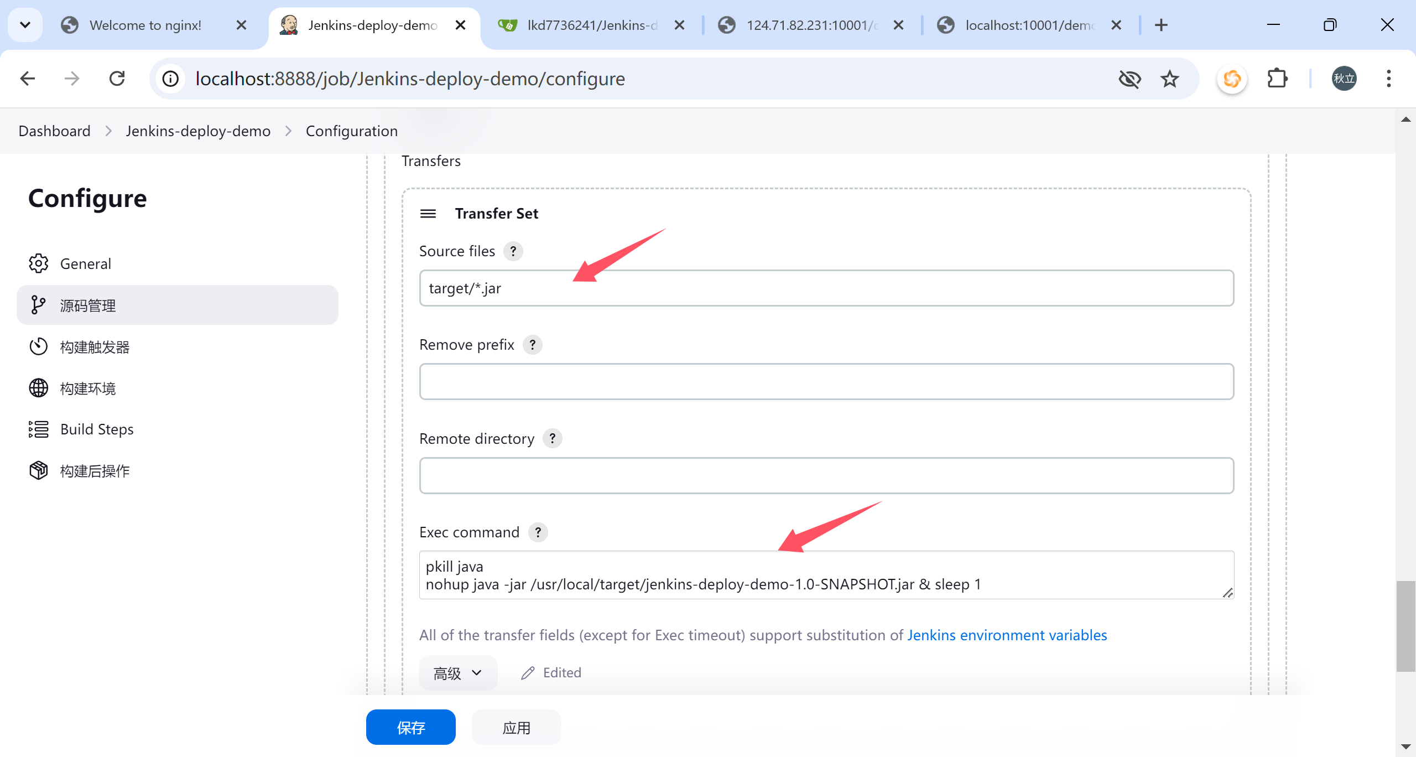Select Build Steps in the Configure sidebar
This screenshot has height=757, width=1416.
[97, 429]
